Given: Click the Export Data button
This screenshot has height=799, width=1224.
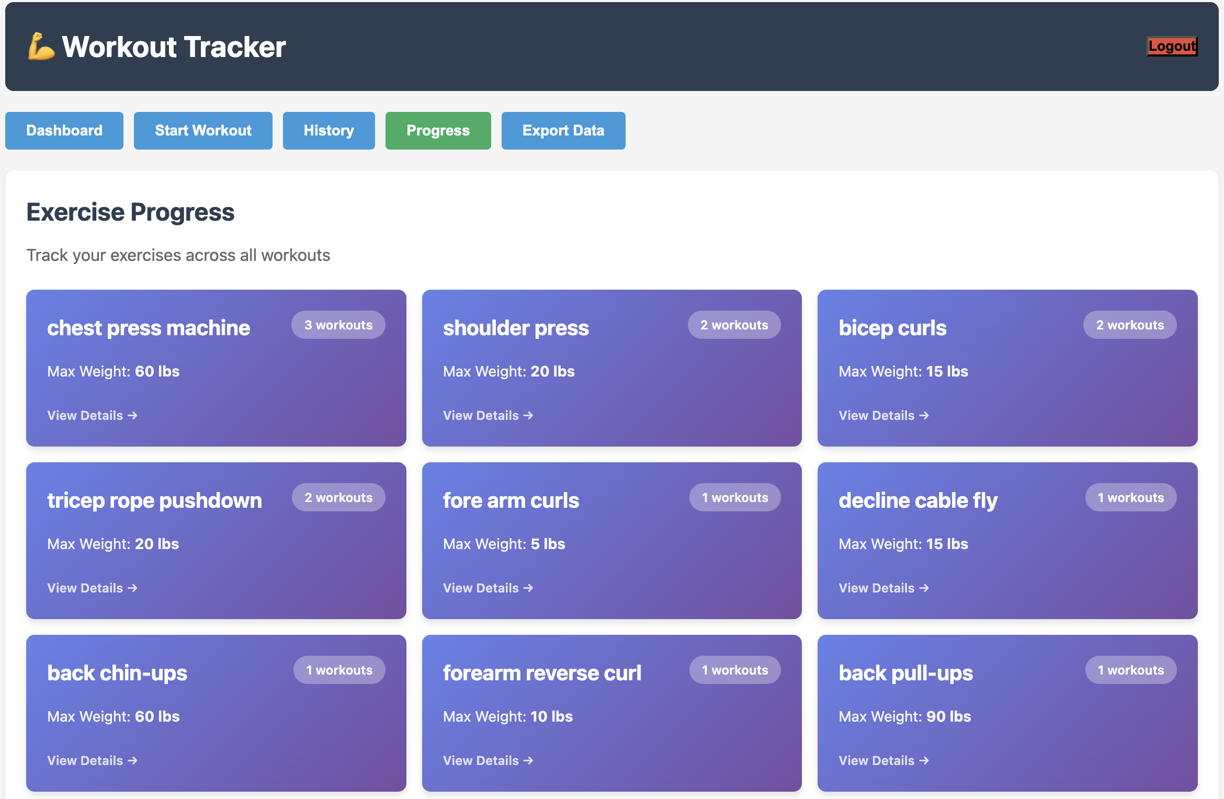Looking at the screenshot, I should [563, 130].
